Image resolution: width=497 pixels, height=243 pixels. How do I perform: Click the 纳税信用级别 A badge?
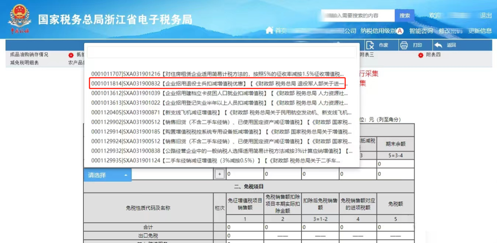tap(400, 31)
